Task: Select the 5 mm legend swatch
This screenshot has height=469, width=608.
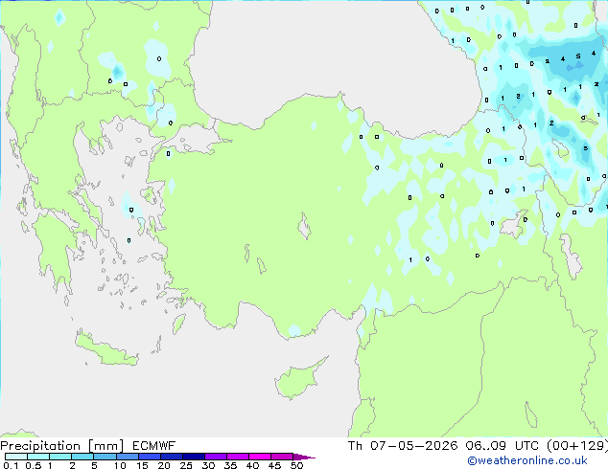Action: (x=105, y=457)
